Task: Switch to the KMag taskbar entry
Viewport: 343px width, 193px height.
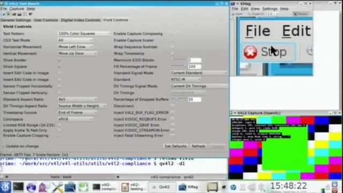Action: (189, 187)
